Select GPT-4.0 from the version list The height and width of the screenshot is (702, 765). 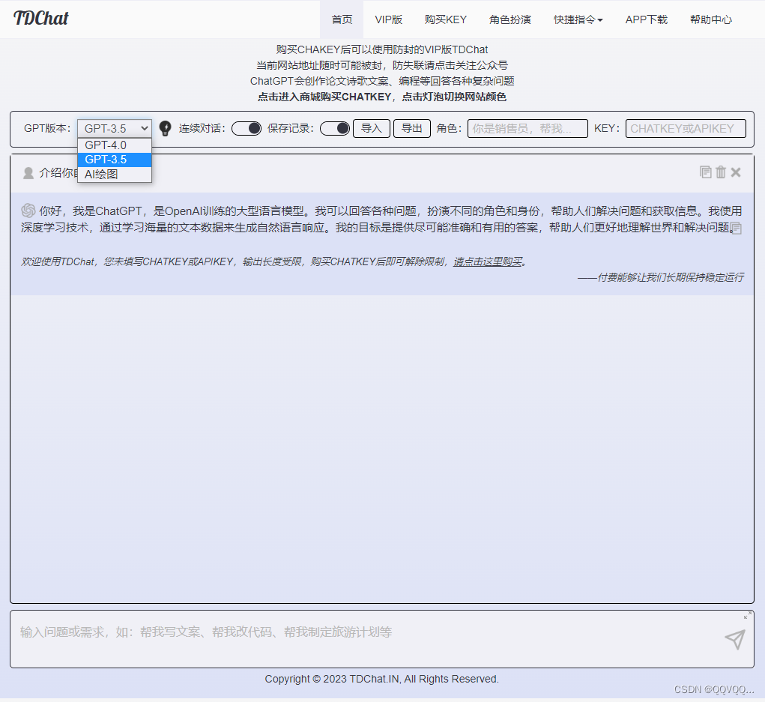point(115,145)
